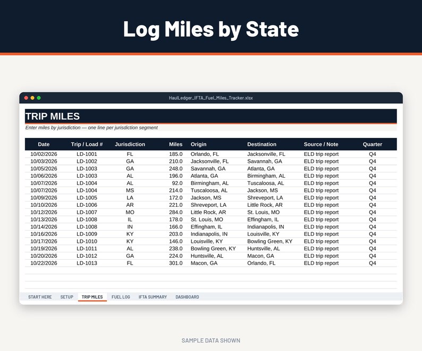Click the green maximize window dot

[x=39, y=98]
